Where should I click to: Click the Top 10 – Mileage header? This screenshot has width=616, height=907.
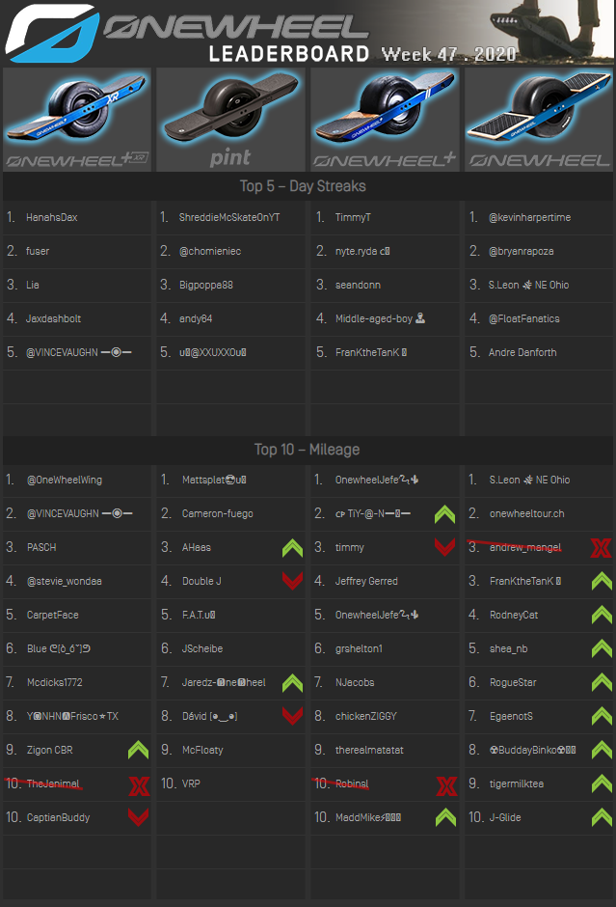307,449
